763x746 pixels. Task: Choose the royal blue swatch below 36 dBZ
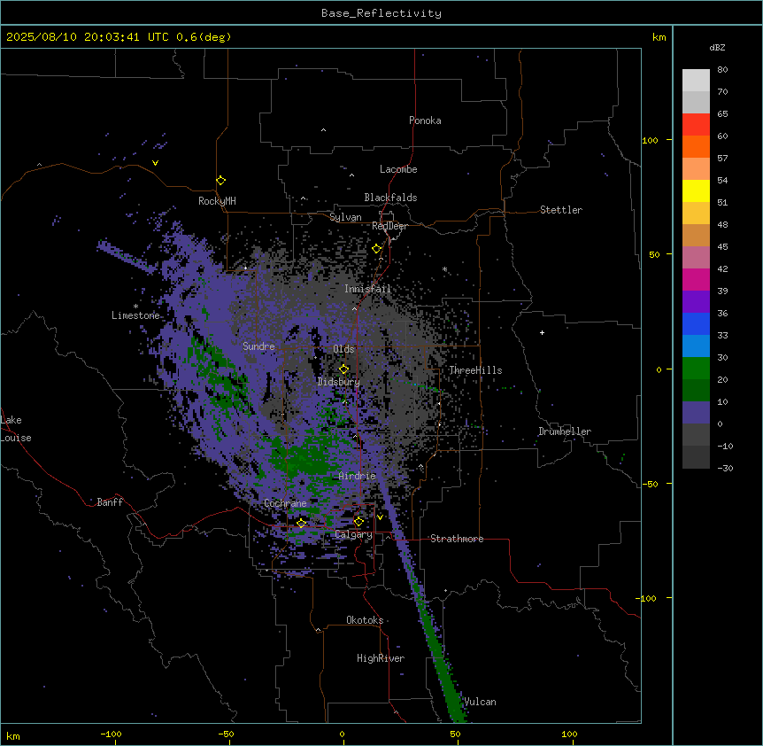tap(696, 323)
